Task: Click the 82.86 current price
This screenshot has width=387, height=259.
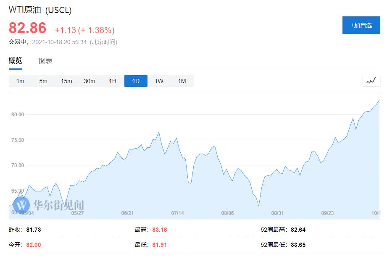Action: tap(28, 28)
